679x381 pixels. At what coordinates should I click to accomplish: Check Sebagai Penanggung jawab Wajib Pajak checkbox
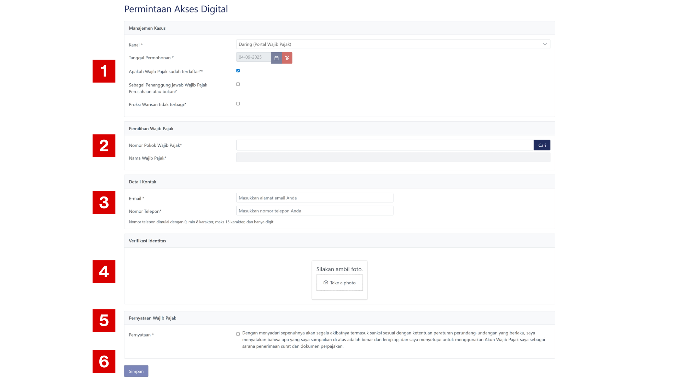(x=238, y=84)
